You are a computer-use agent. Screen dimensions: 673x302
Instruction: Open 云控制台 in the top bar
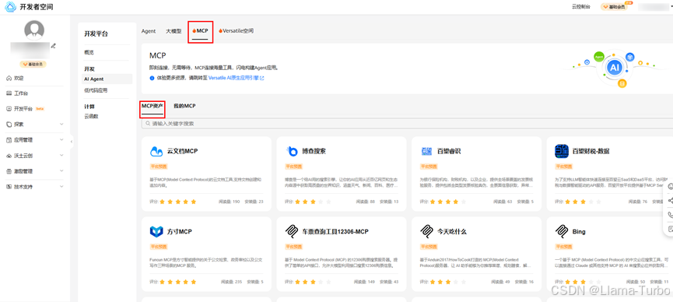[x=581, y=6]
